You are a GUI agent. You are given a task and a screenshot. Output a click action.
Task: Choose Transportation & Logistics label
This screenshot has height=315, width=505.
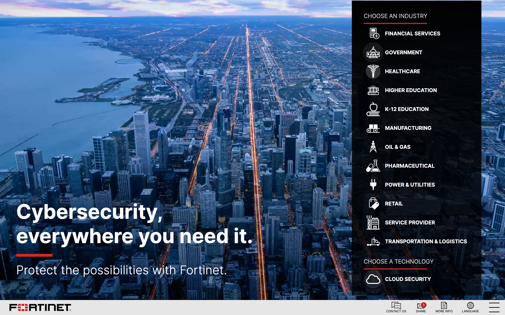pos(426,241)
